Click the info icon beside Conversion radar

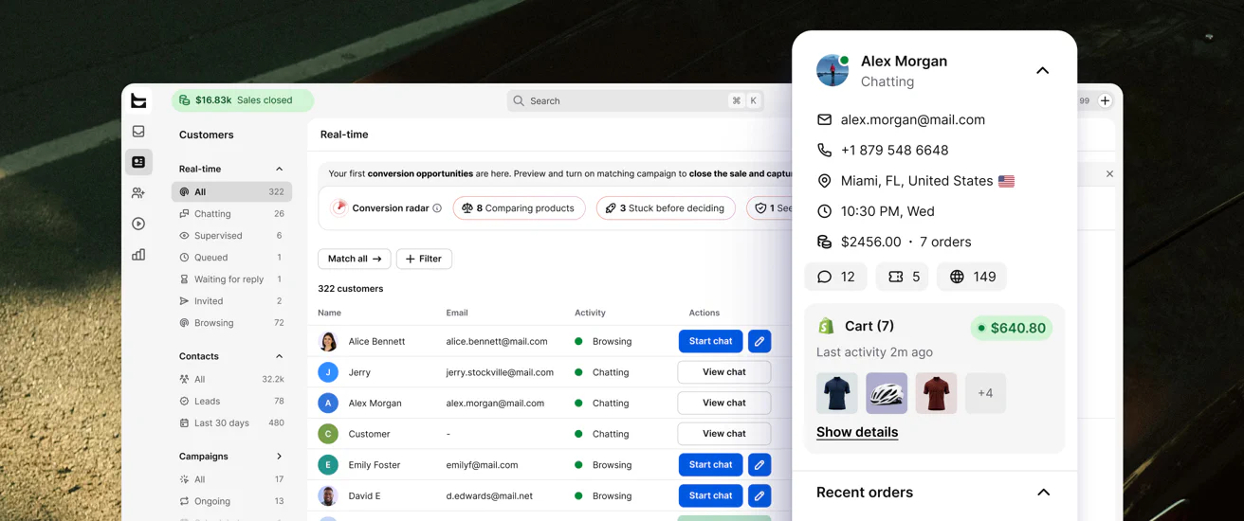(437, 208)
